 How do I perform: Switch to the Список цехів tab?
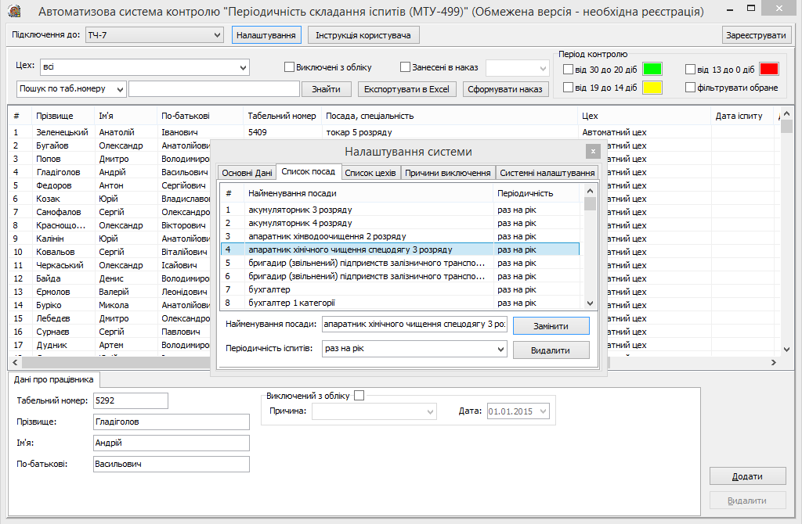370,173
